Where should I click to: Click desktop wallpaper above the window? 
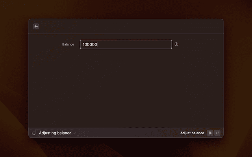[126, 9]
